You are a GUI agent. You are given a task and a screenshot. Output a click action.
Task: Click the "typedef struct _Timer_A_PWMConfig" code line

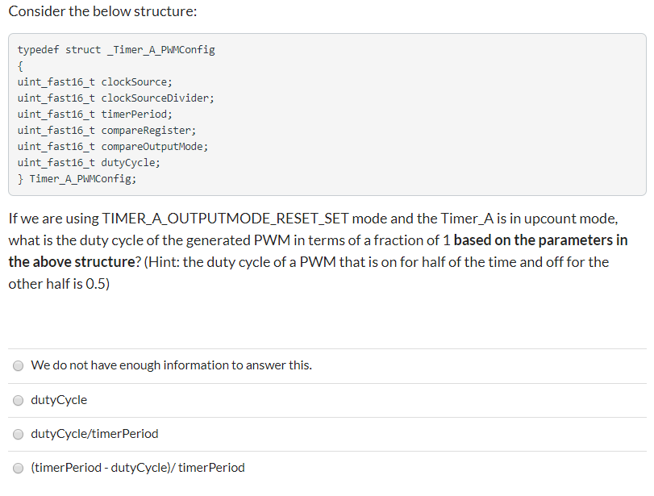click(x=116, y=50)
